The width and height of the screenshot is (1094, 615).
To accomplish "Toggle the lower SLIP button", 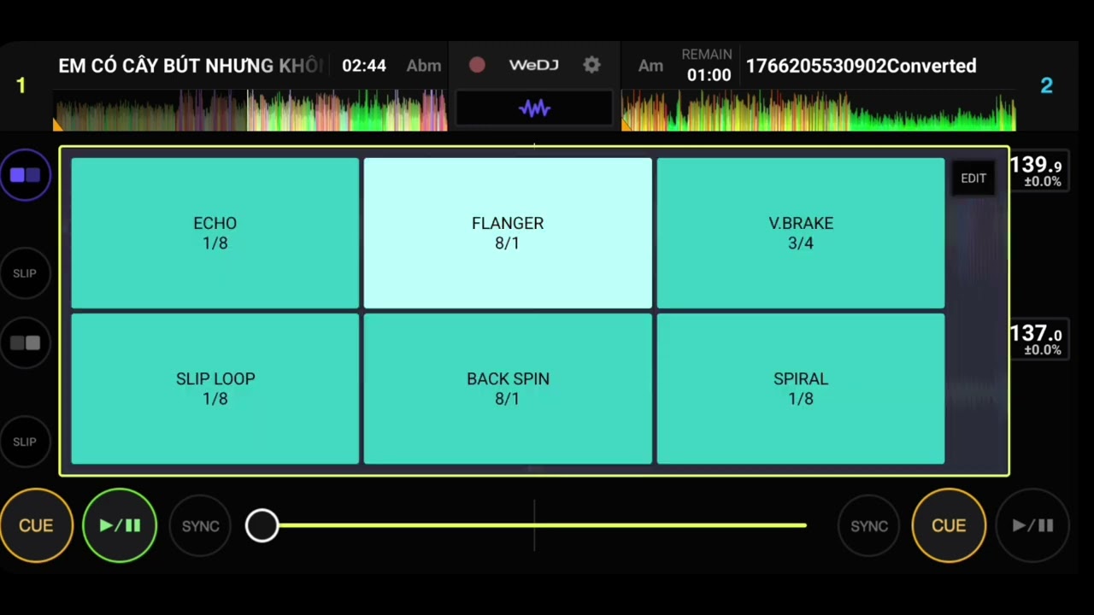I will pyautogui.click(x=25, y=442).
